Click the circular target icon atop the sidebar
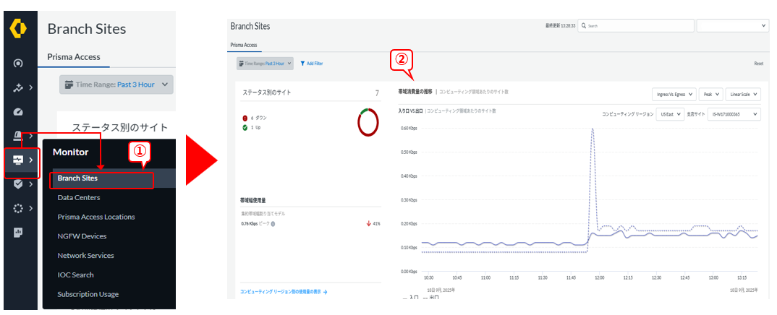 coord(19,64)
